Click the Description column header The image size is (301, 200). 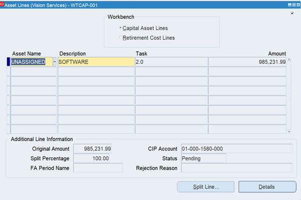point(73,54)
